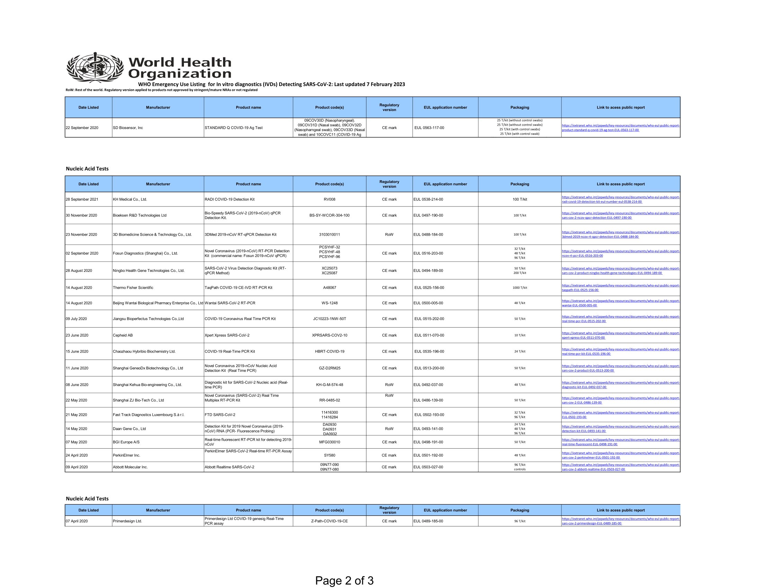Open the Abbott Realtime EUL-0503-027-00 link
The width and height of the screenshot is (762, 588).
point(621,467)
